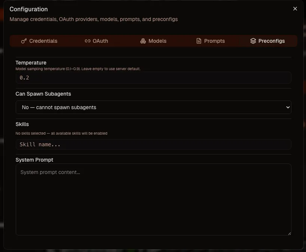Open the Can Spawn Subagents dropdown
This screenshot has width=306, height=252.
click(154, 107)
